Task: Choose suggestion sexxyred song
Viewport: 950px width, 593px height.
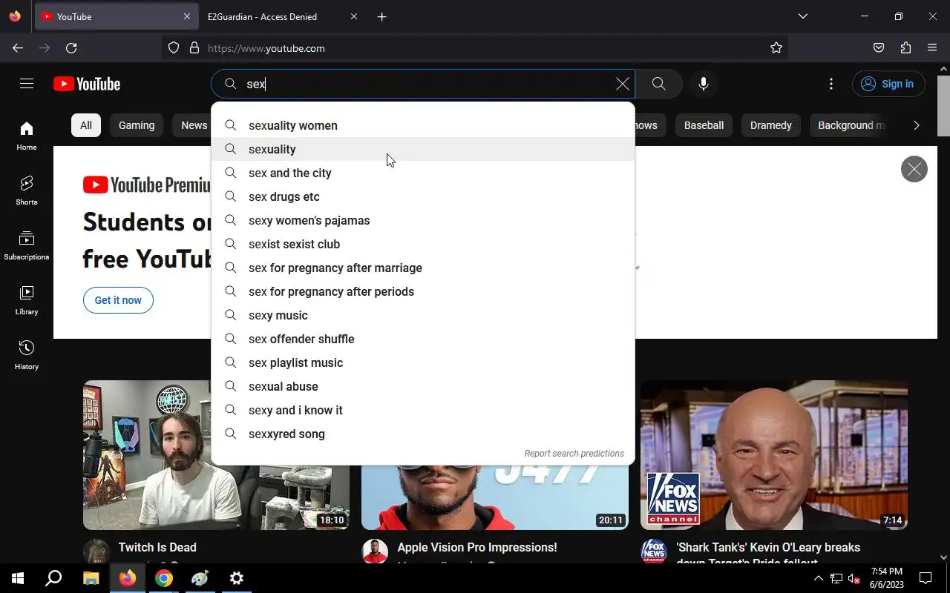Action: coord(423,434)
